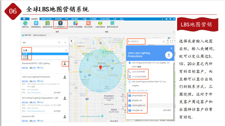Click the jlangrell@jllp.net email entry
The image size is (225, 126).
click(139, 95)
